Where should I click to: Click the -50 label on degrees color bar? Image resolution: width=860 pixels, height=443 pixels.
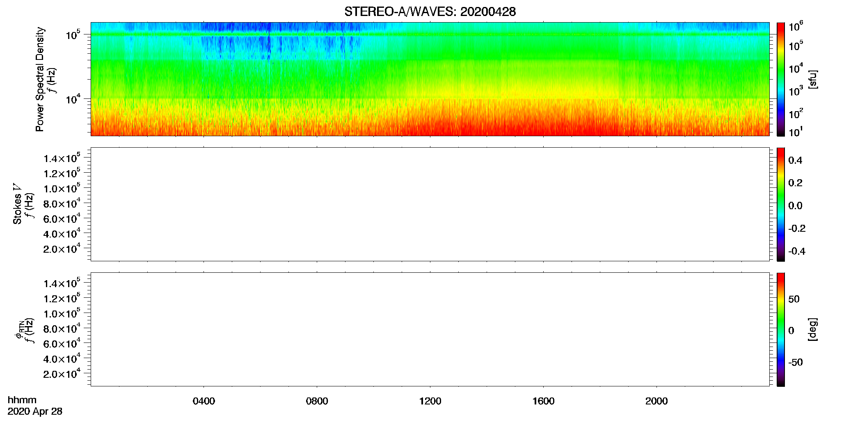(x=796, y=362)
